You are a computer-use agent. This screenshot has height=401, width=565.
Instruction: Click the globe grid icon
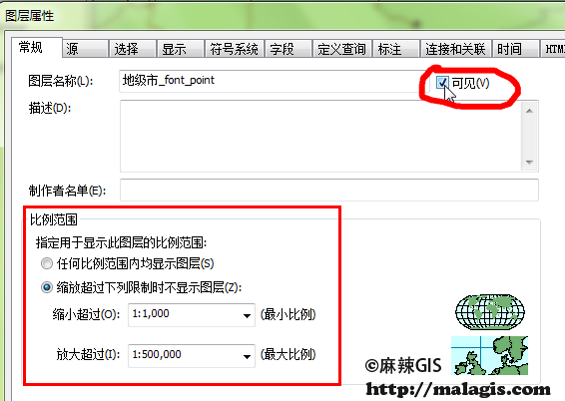point(490,312)
